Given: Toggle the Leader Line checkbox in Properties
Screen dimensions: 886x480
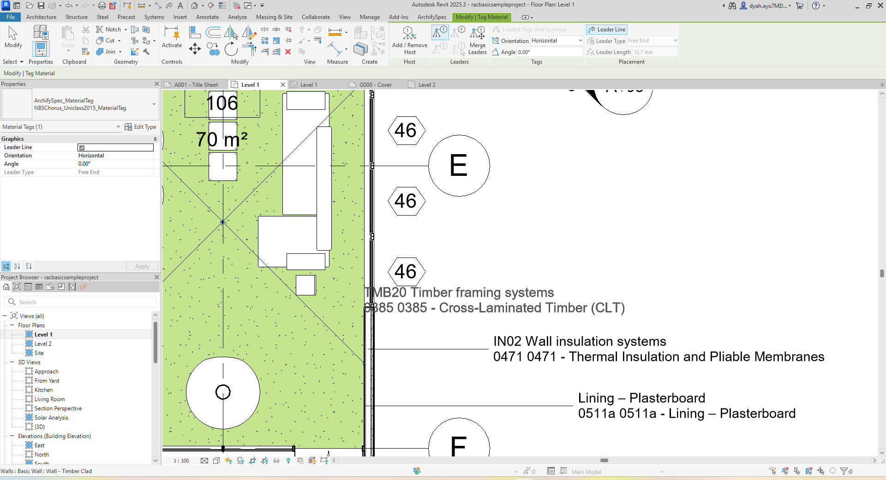Looking at the screenshot, I should [81, 147].
